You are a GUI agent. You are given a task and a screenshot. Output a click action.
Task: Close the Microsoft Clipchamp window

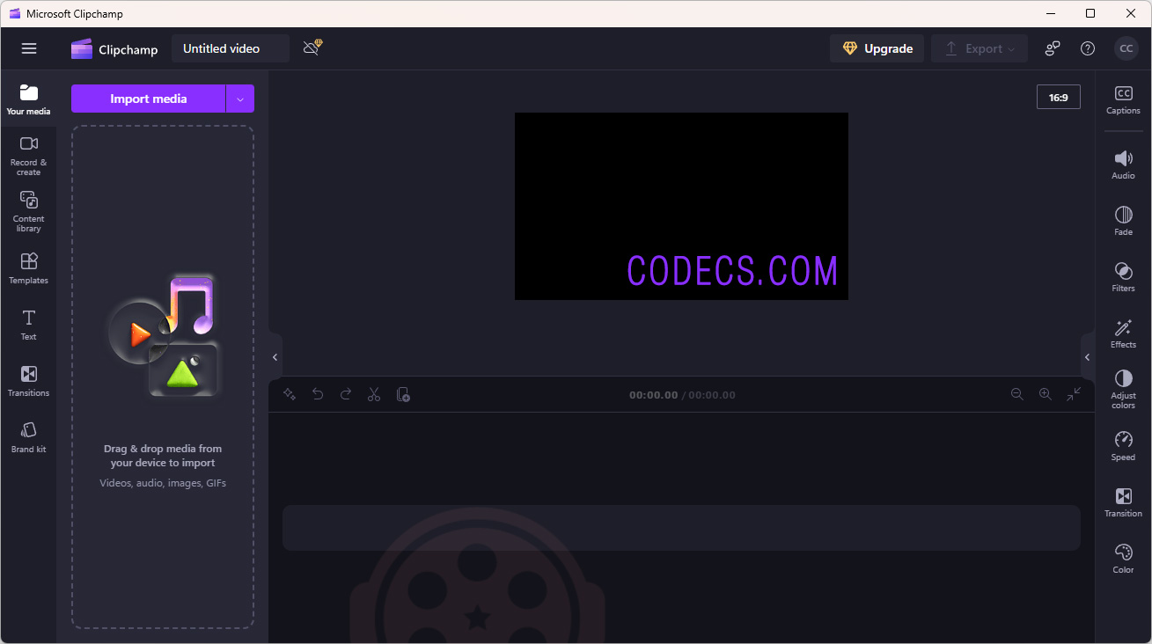click(1131, 13)
